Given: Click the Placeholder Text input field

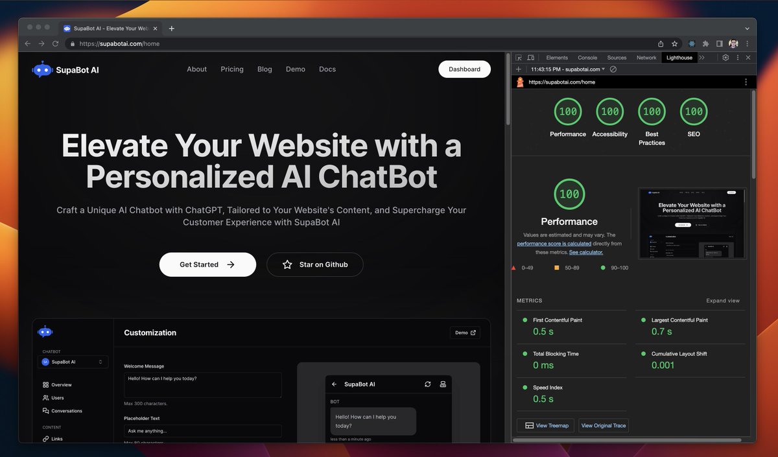Looking at the screenshot, I should pos(203,431).
